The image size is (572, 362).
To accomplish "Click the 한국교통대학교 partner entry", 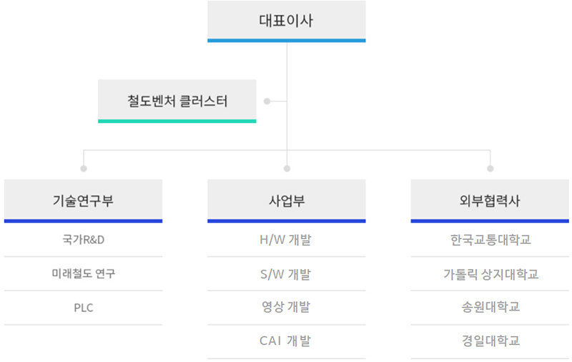I will click(x=490, y=240).
